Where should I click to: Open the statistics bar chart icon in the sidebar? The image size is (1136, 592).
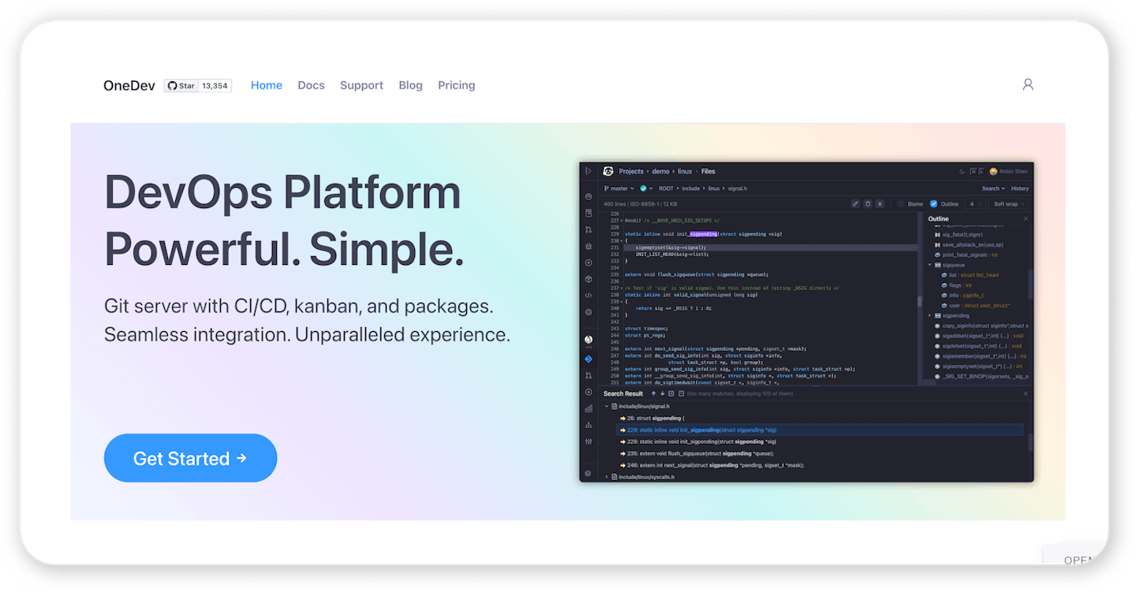[x=589, y=408]
